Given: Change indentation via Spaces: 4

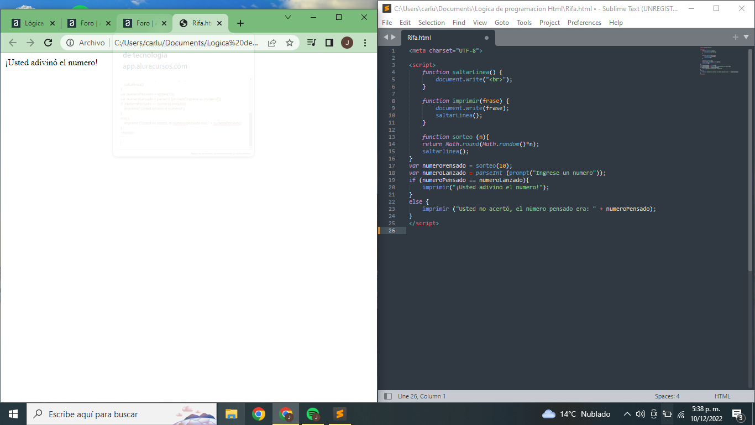Looking at the screenshot, I should [667, 396].
